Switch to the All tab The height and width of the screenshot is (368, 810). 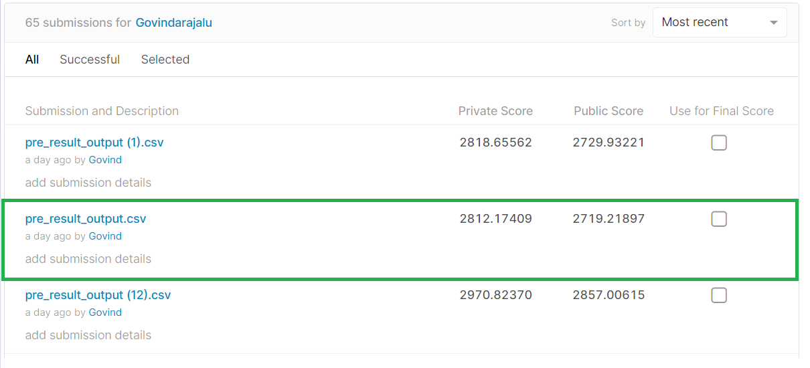pos(32,60)
